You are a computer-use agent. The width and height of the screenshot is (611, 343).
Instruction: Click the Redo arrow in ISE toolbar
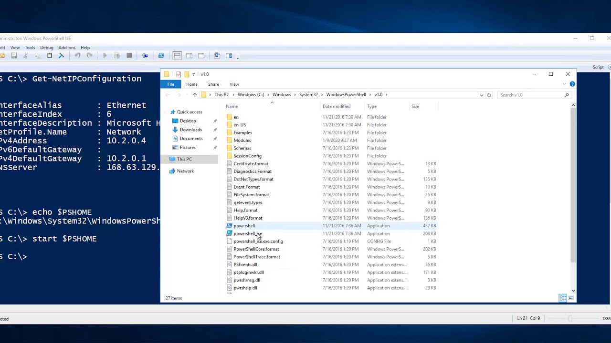(89, 56)
